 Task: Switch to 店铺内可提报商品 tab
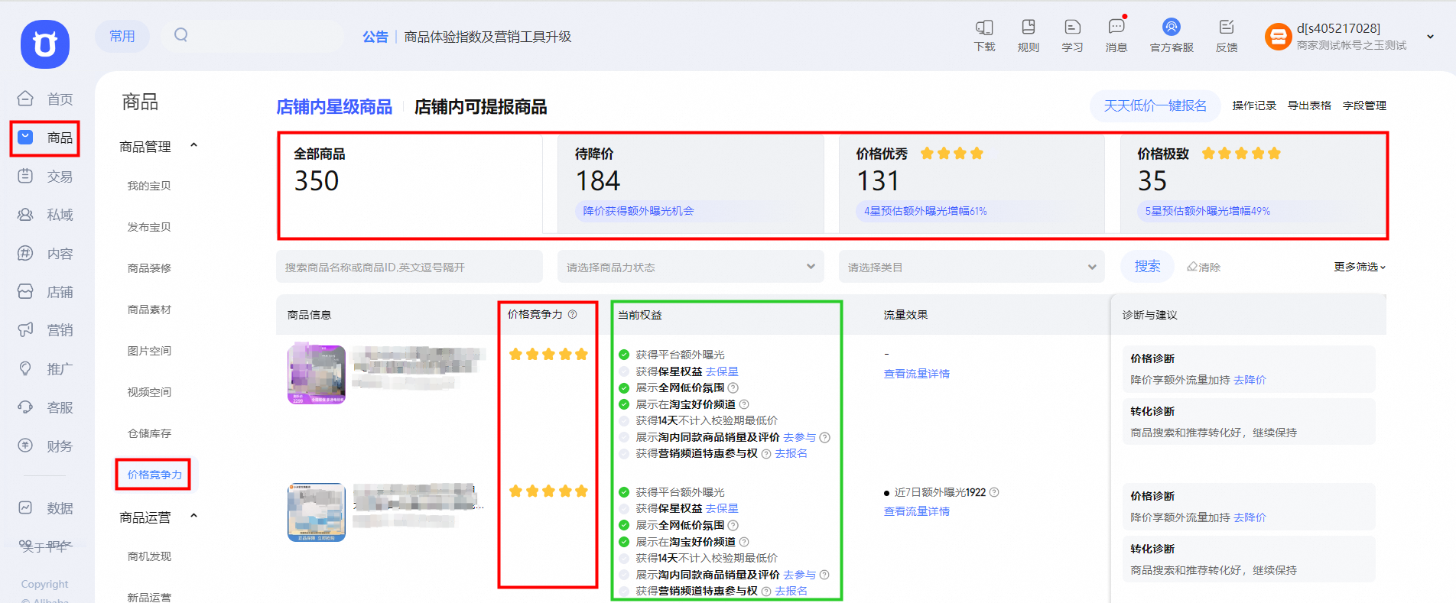[x=480, y=107]
